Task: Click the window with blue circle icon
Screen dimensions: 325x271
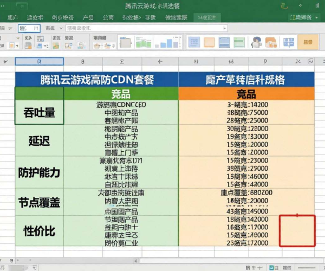Action: 69,46
